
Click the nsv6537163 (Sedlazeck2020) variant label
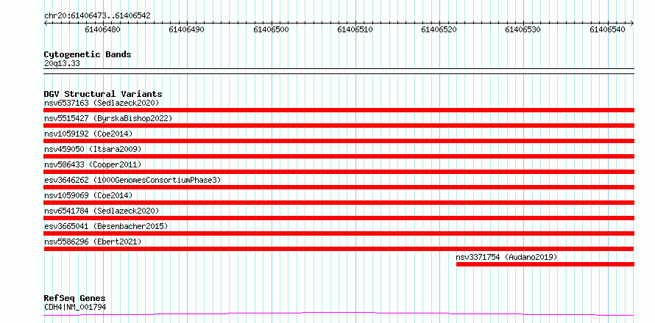point(102,103)
